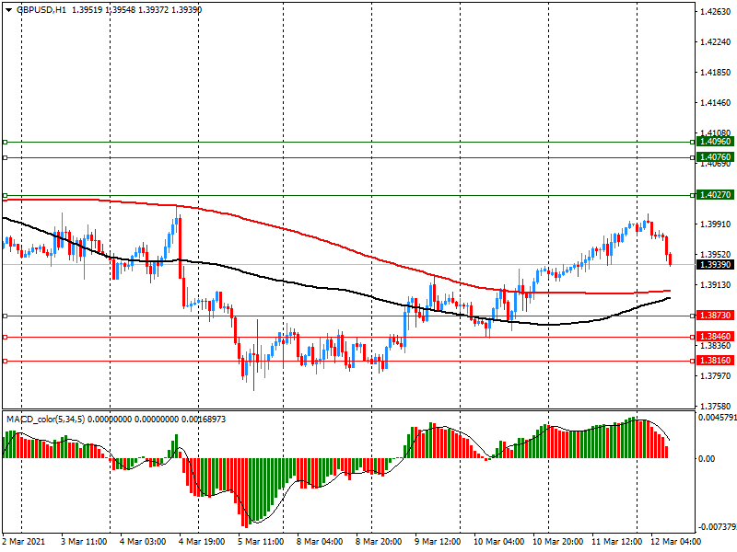Click the 5 Mar 11:00 time label
This screenshot has height=552, width=737.
(261, 542)
